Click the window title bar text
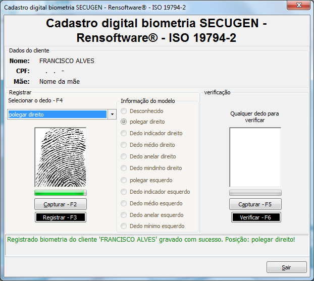The width and height of the screenshot is (314, 281). coord(95,8)
